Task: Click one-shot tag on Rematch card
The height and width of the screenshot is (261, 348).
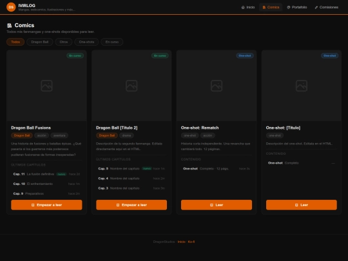Action: click(189, 135)
